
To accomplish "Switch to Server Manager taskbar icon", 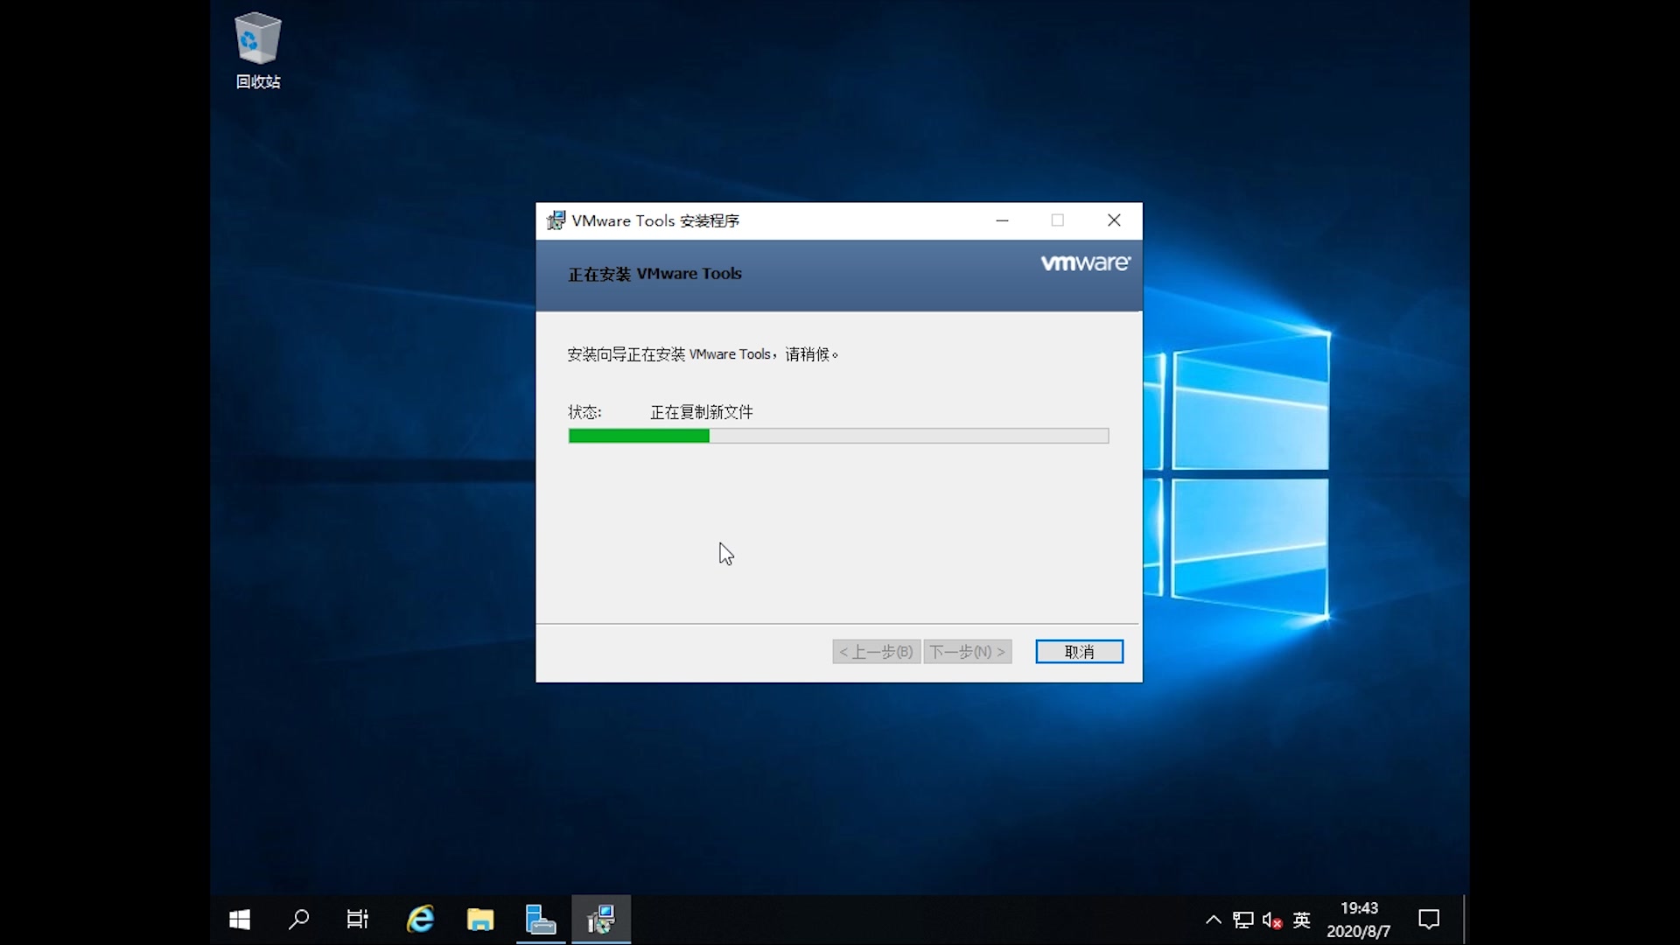I will click(x=541, y=920).
